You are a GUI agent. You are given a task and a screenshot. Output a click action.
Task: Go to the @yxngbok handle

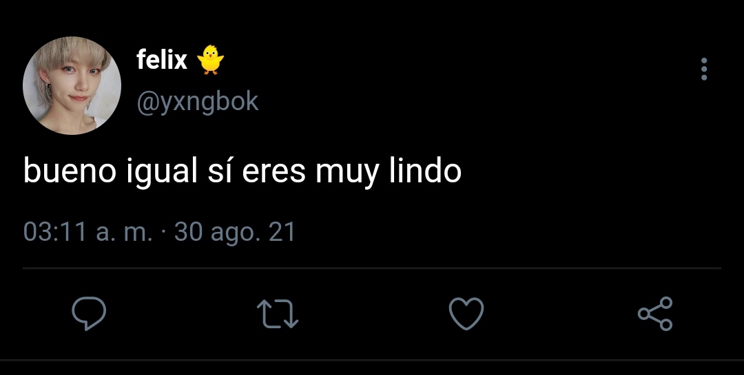[198, 103]
